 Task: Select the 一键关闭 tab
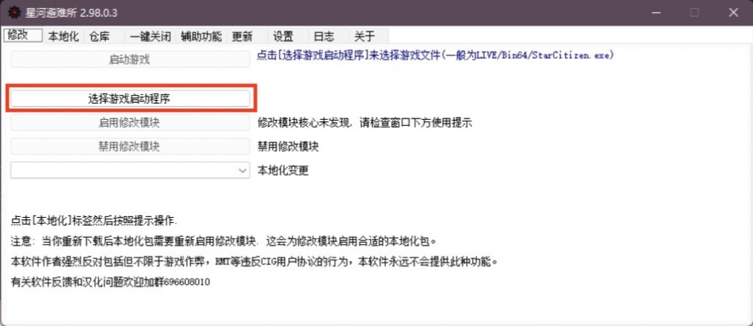click(149, 36)
